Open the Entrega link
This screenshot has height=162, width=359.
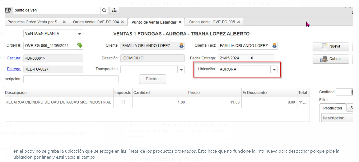pyautogui.click(x=14, y=69)
